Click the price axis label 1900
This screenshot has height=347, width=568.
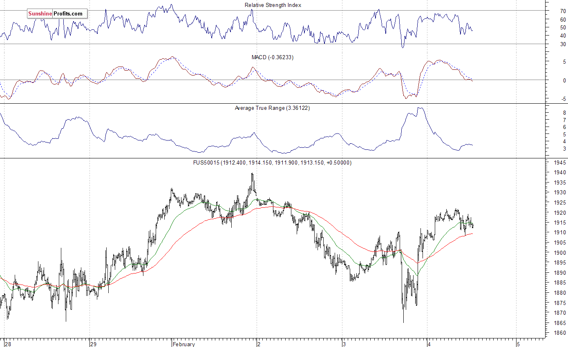[x=560, y=253]
